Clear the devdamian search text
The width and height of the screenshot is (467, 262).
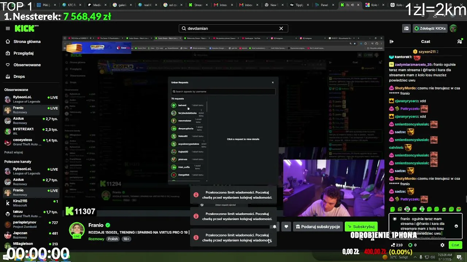coord(281,28)
